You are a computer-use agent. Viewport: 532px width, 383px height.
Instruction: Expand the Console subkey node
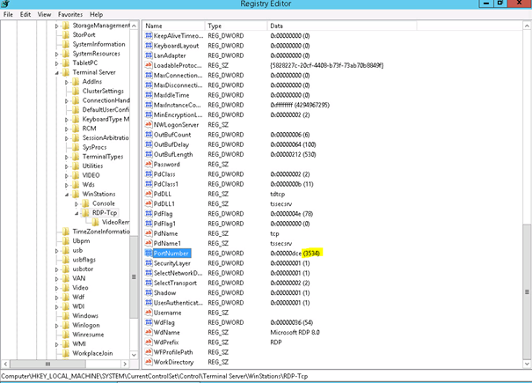(x=77, y=203)
